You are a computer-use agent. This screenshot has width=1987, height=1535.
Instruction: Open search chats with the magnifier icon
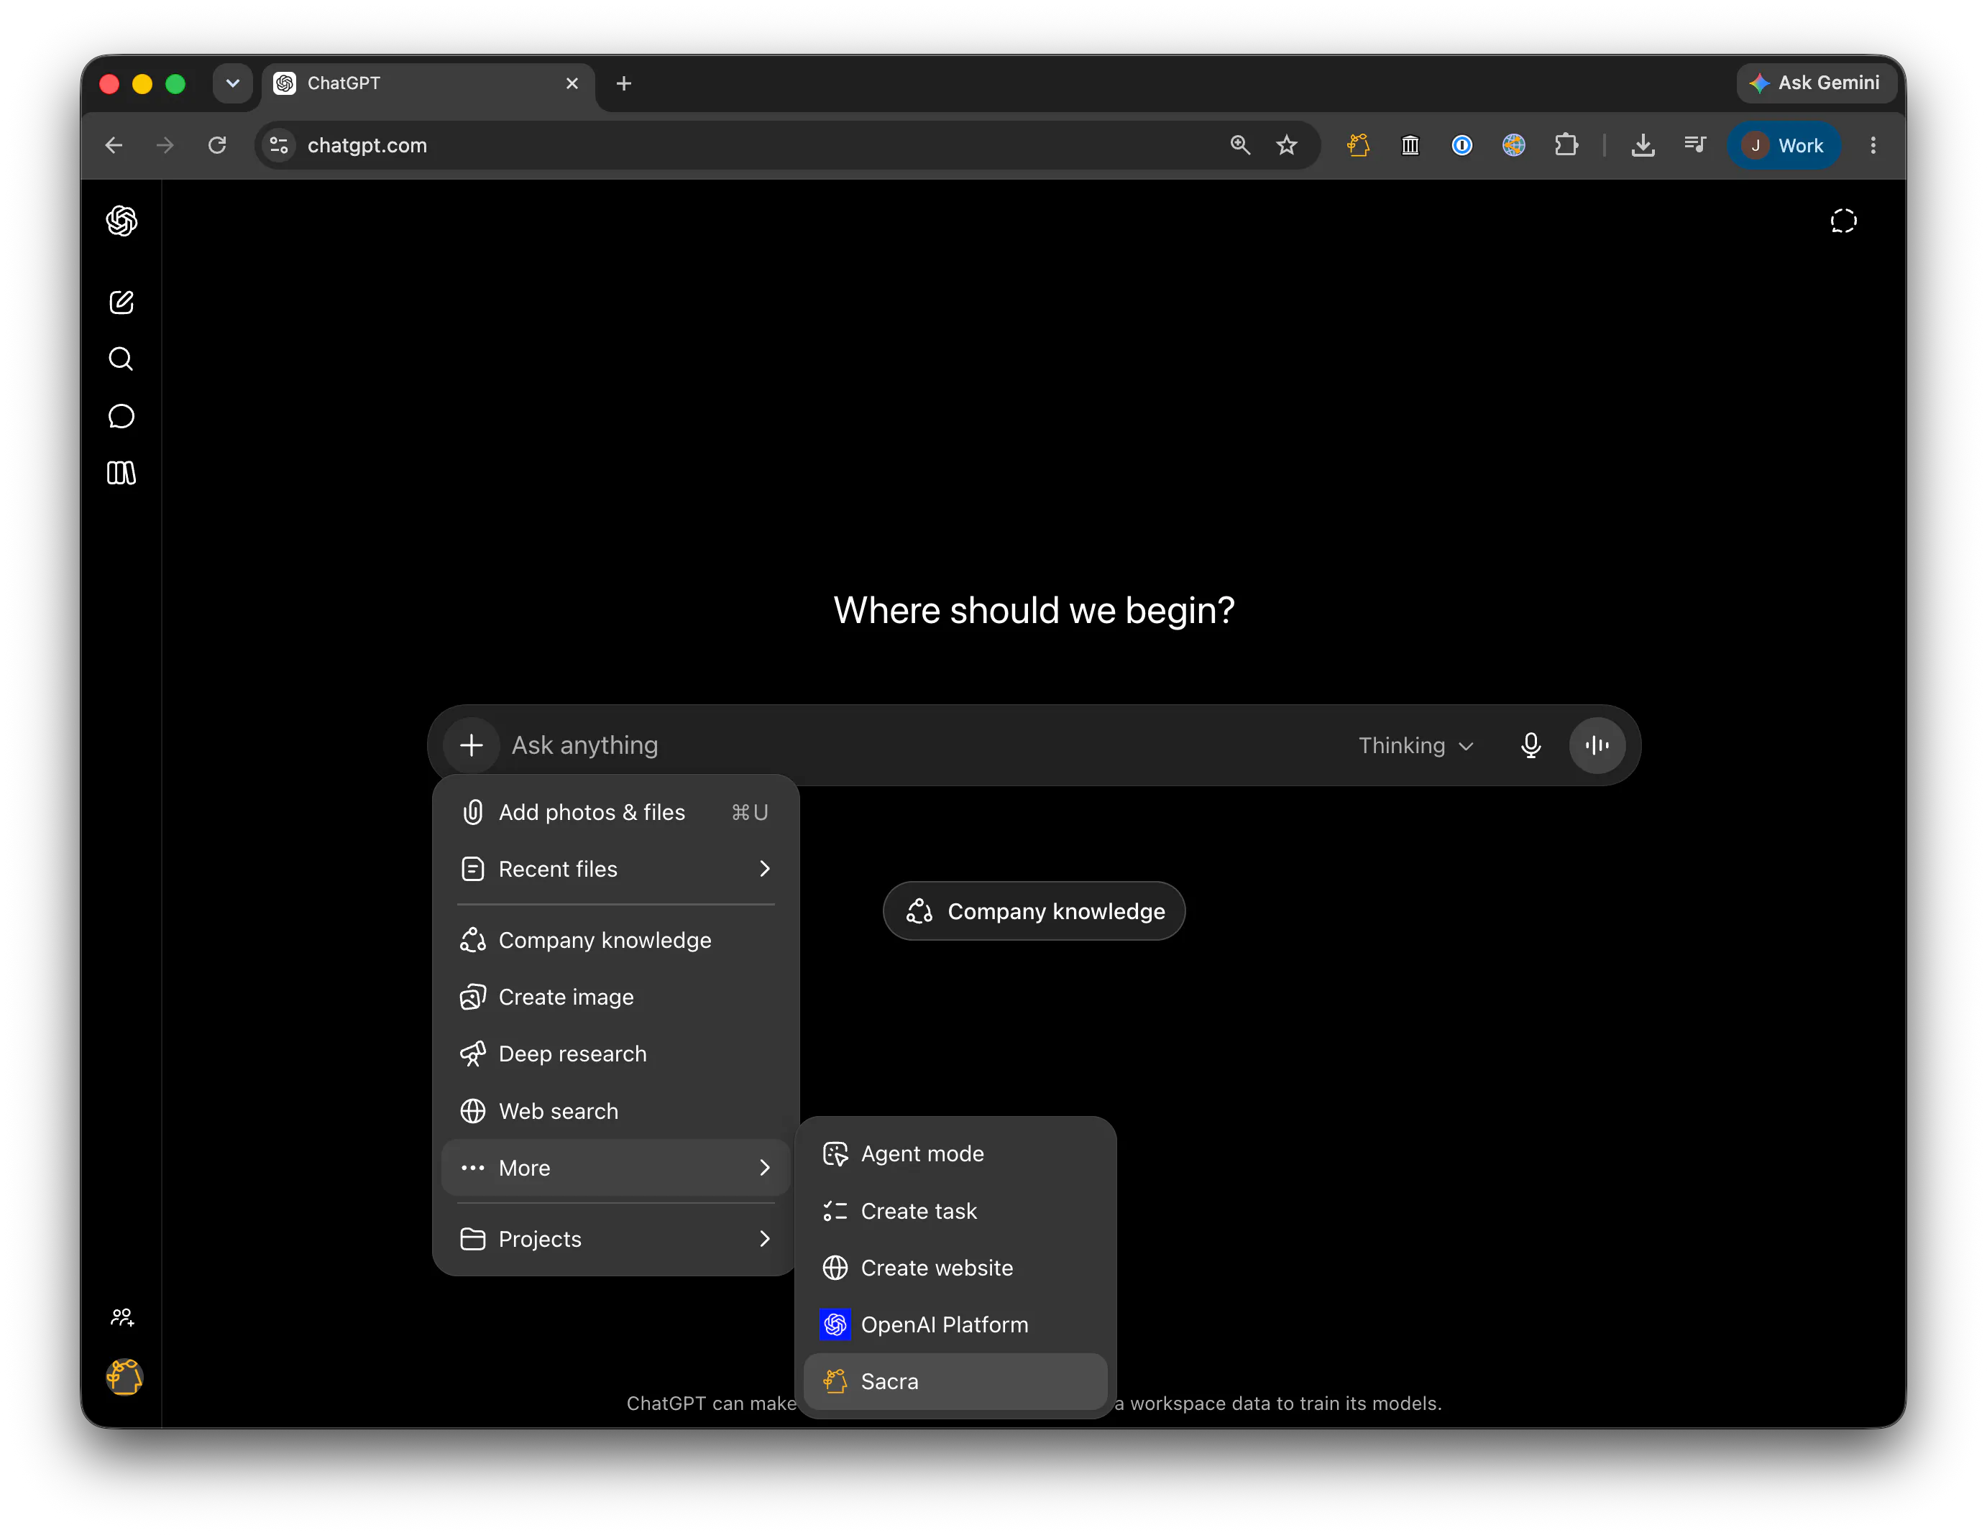click(x=121, y=359)
